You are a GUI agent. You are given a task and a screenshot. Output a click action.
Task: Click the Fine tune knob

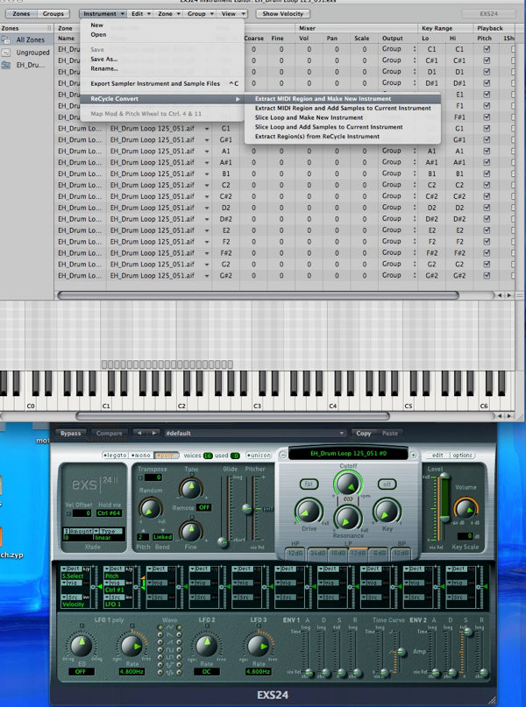pyautogui.click(x=191, y=532)
